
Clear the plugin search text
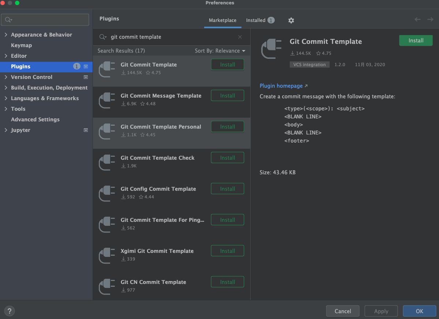pos(240,37)
